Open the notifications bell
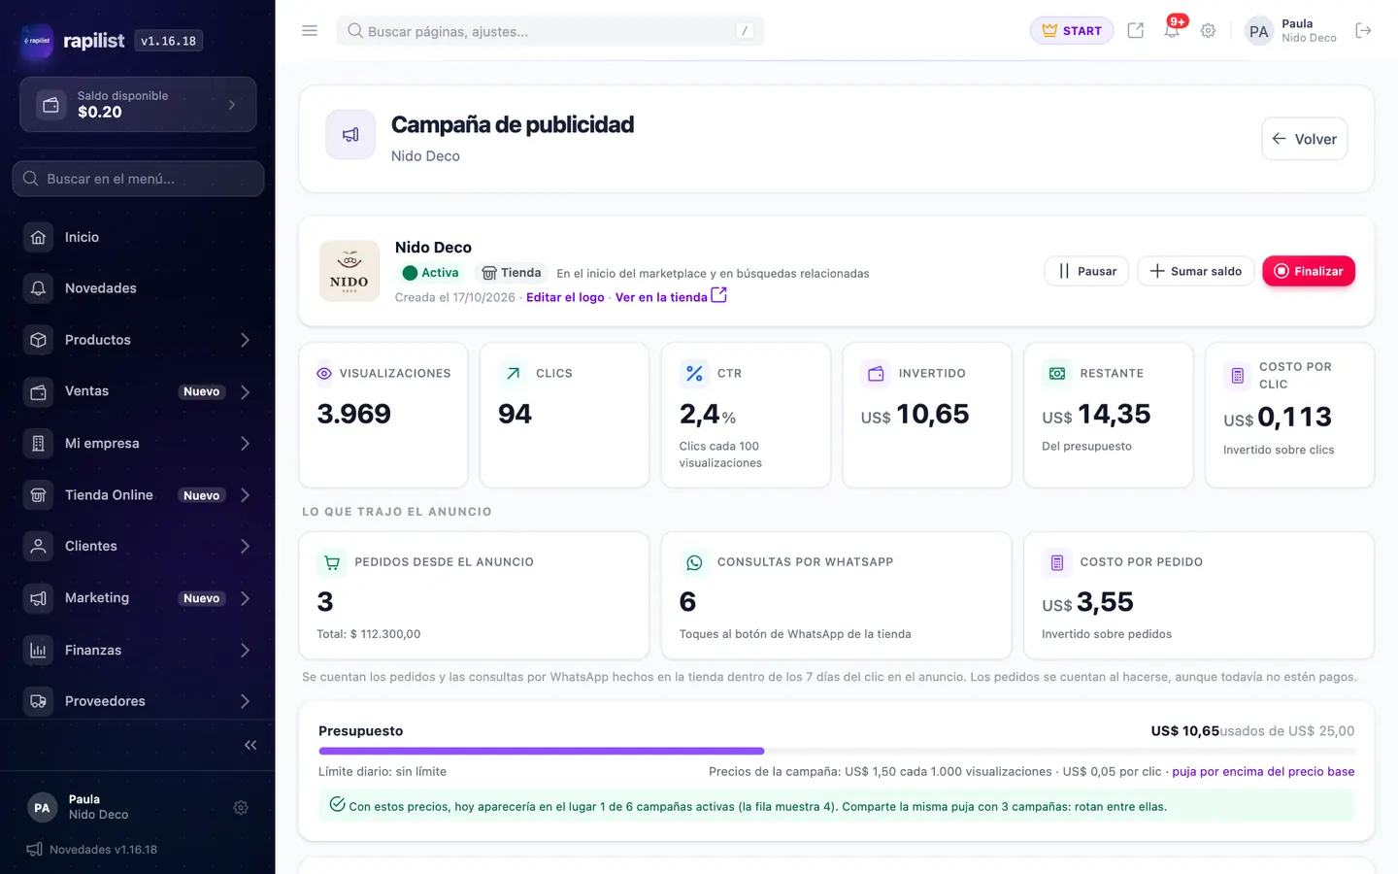The height and width of the screenshot is (874, 1398). coord(1173,30)
